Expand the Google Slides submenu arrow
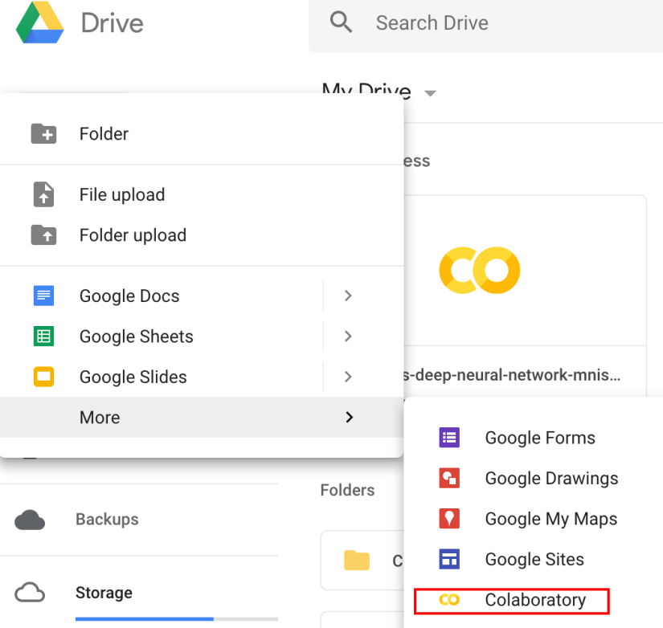Screen dimensions: 663x628 pos(348,377)
